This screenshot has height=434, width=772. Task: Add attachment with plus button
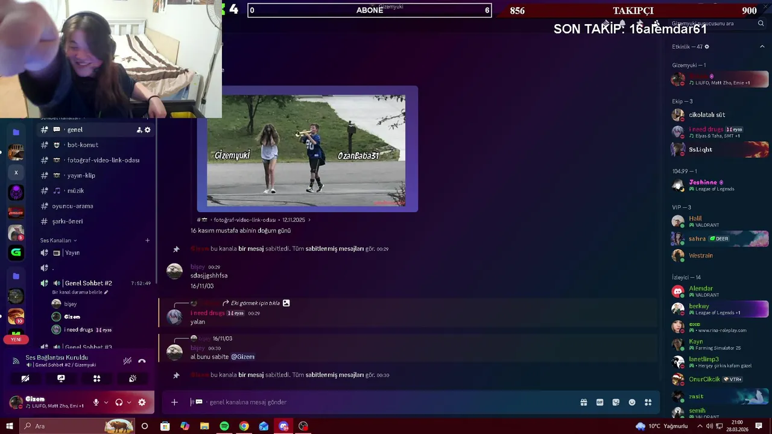(x=174, y=402)
